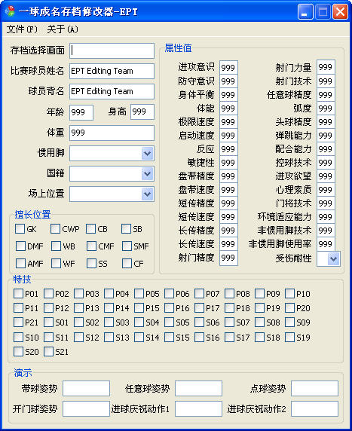Close the 一球成名存档修改器 window
352x431 pixels.
click(340, 11)
